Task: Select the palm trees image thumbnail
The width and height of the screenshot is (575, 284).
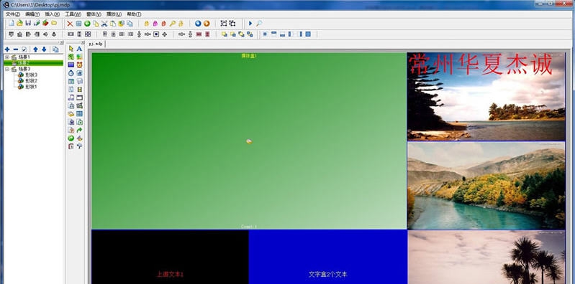Action: tap(486, 257)
